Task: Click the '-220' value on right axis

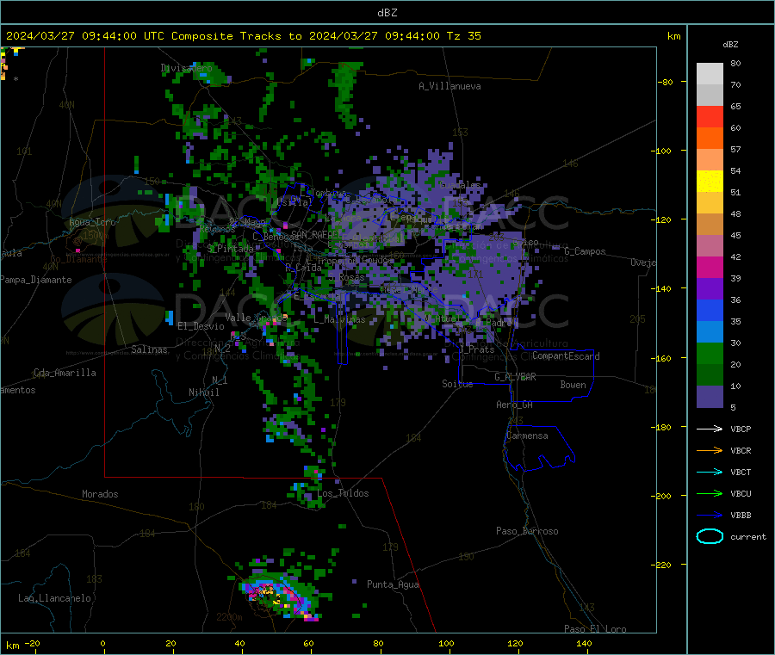Action: tap(661, 565)
